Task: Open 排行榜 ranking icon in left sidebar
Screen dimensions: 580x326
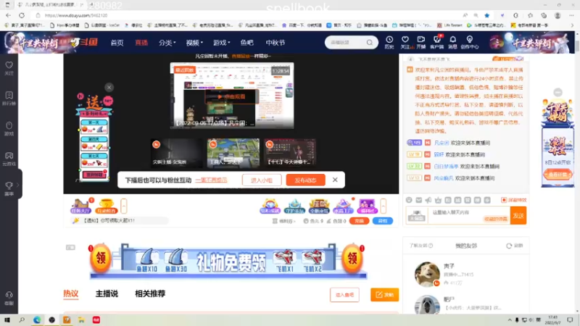Action: click(x=9, y=99)
